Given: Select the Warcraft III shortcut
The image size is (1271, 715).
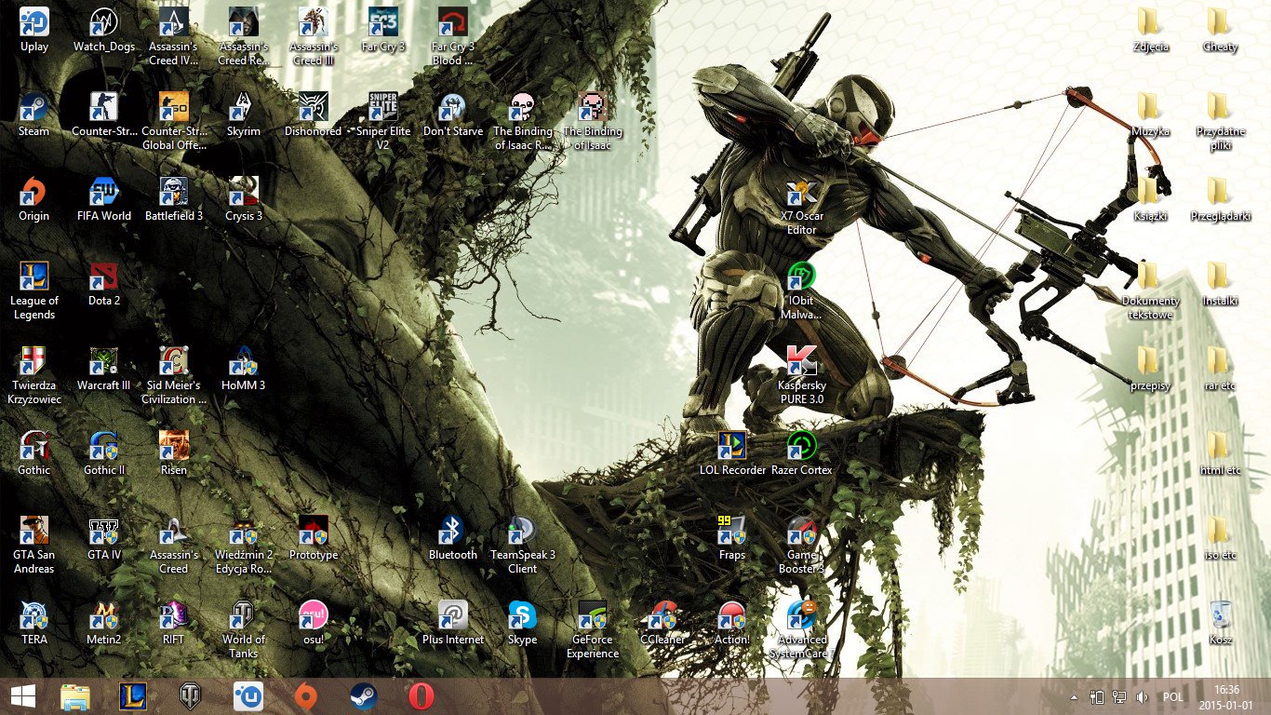Looking at the screenshot, I should point(104,369).
